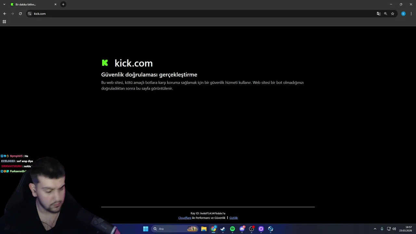This screenshot has width=416, height=234.
Task: Open a new browser tab
Action: [x=63, y=4]
